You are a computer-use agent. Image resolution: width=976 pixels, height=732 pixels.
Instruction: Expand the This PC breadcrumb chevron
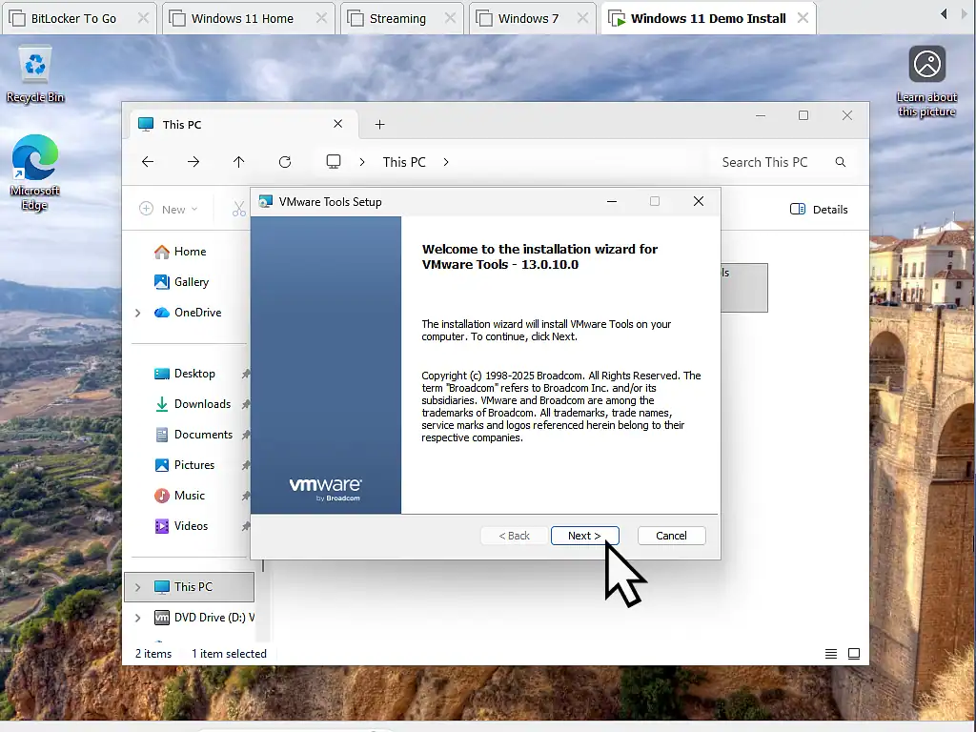pyautogui.click(x=445, y=162)
